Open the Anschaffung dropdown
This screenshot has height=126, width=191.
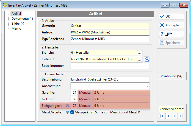click(147, 86)
